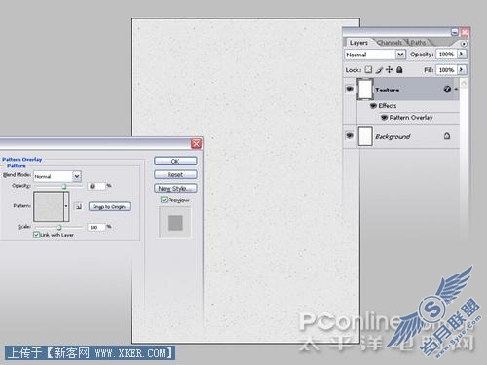
Task: Create new preset from current pattern icon
Action: (x=79, y=206)
